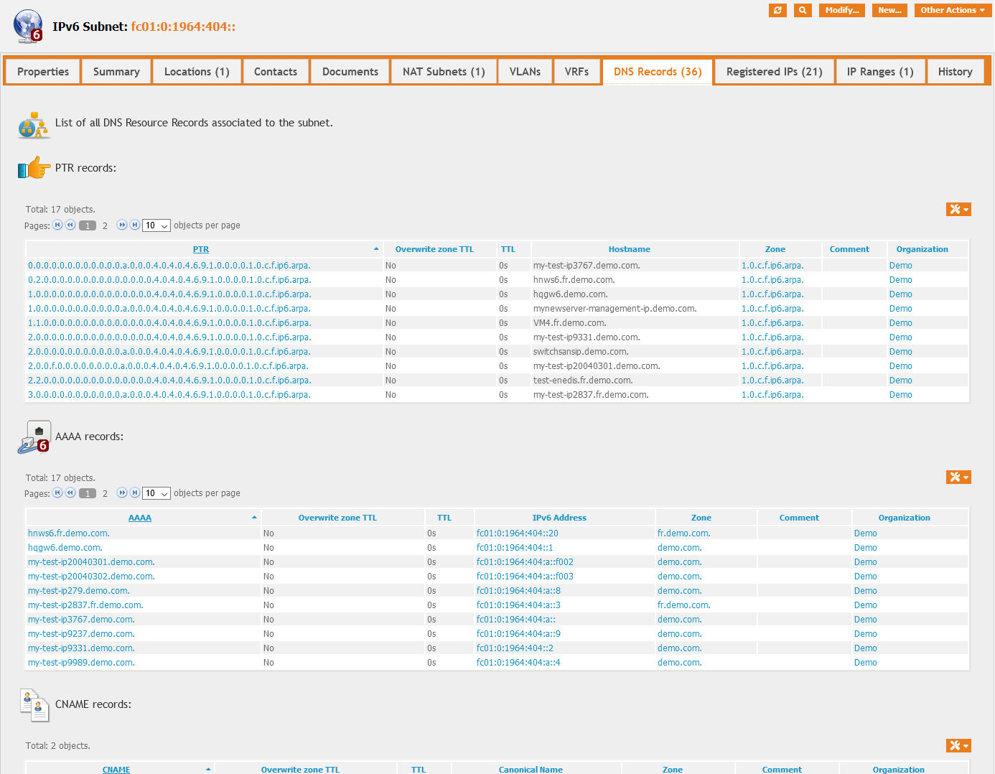Screen dimensions: 995x774
Task: Expand the Other Actions dropdown
Action: point(953,10)
